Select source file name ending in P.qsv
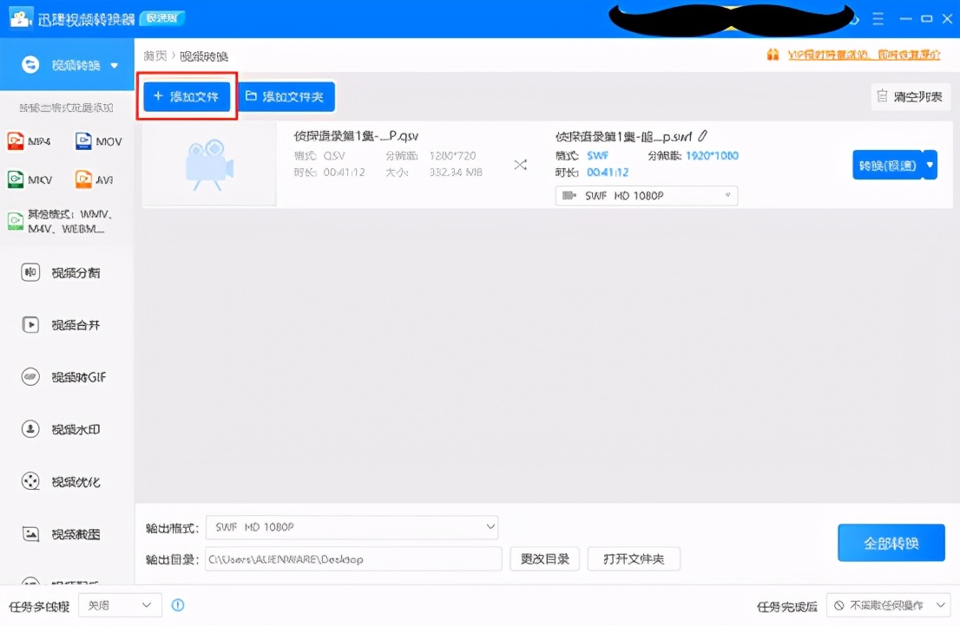This screenshot has width=960, height=626. click(356, 136)
